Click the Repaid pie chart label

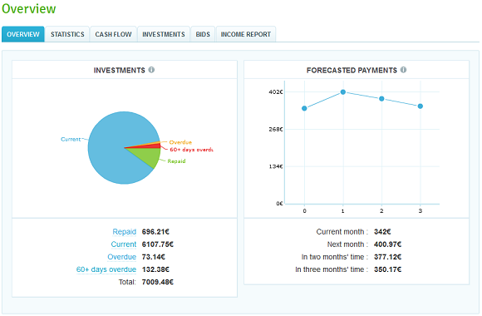pos(176,161)
